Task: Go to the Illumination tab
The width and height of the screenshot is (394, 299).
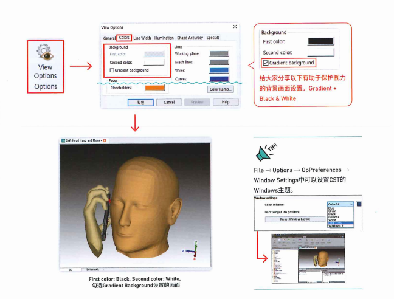Action: [x=164, y=38]
